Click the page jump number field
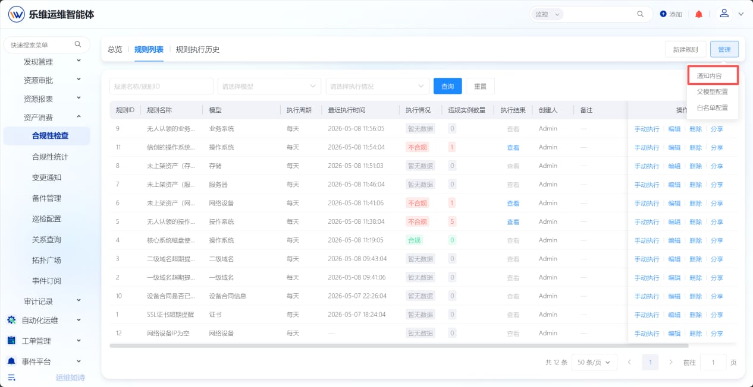Screen dimensions: 753x387 [x=713, y=362]
